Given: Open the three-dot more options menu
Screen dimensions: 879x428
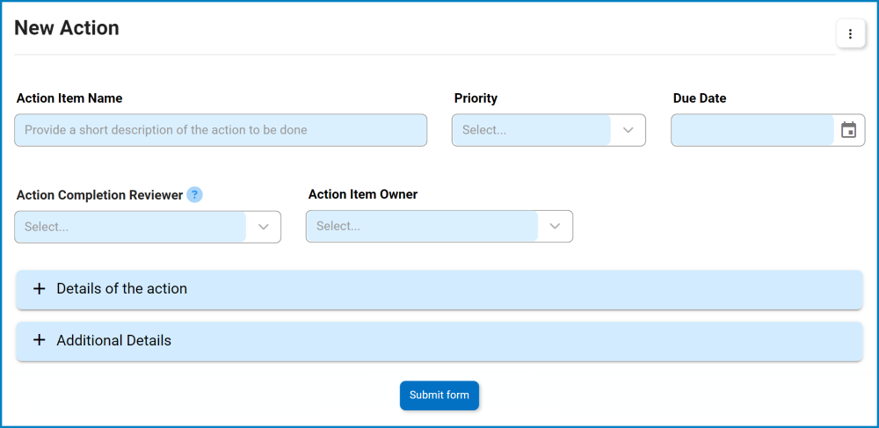Looking at the screenshot, I should (850, 34).
